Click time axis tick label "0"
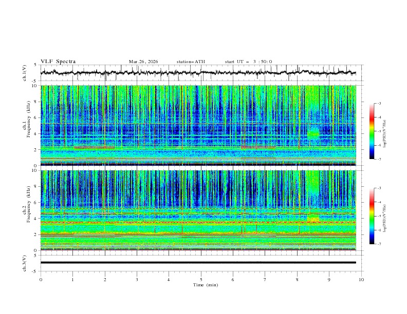 (x=41, y=280)
